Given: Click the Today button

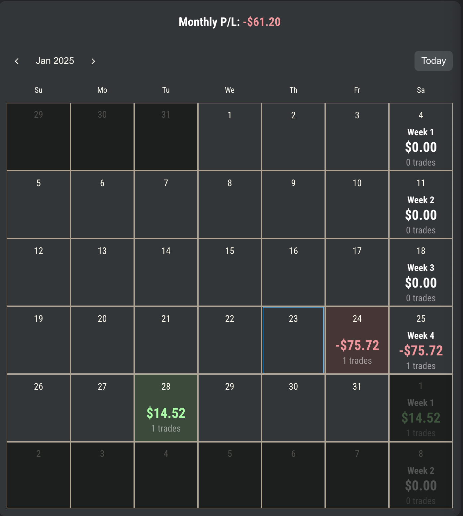Looking at the screenshot, I should pos(433,61).
